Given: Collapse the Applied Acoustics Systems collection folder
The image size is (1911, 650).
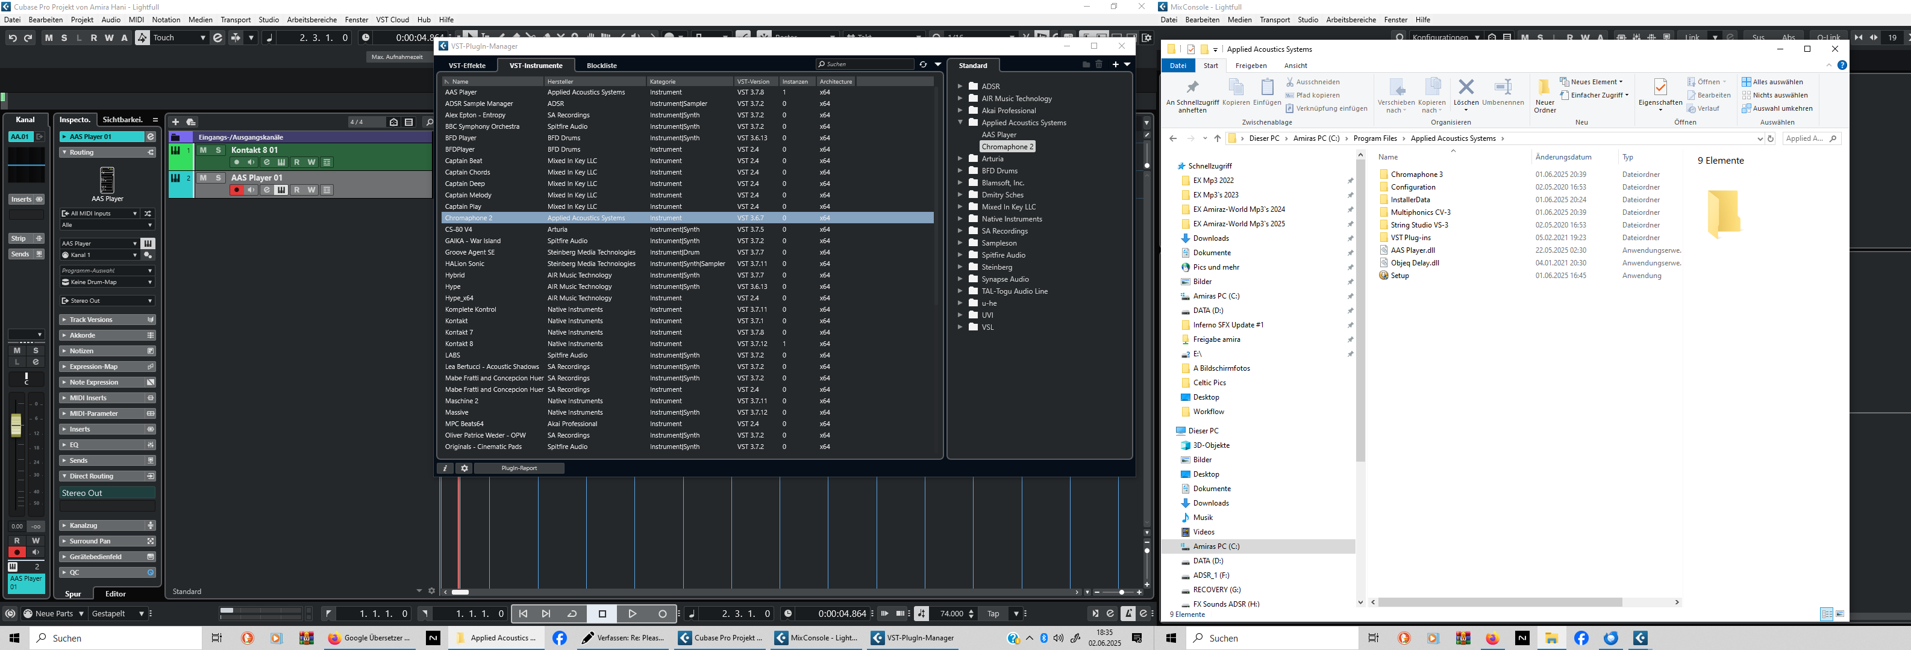Looking at the screenshot, I should pos(960,122).
